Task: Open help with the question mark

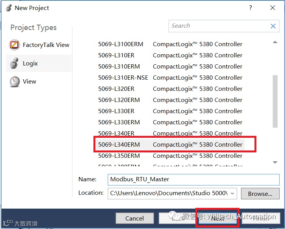Action: pos(251,8)
